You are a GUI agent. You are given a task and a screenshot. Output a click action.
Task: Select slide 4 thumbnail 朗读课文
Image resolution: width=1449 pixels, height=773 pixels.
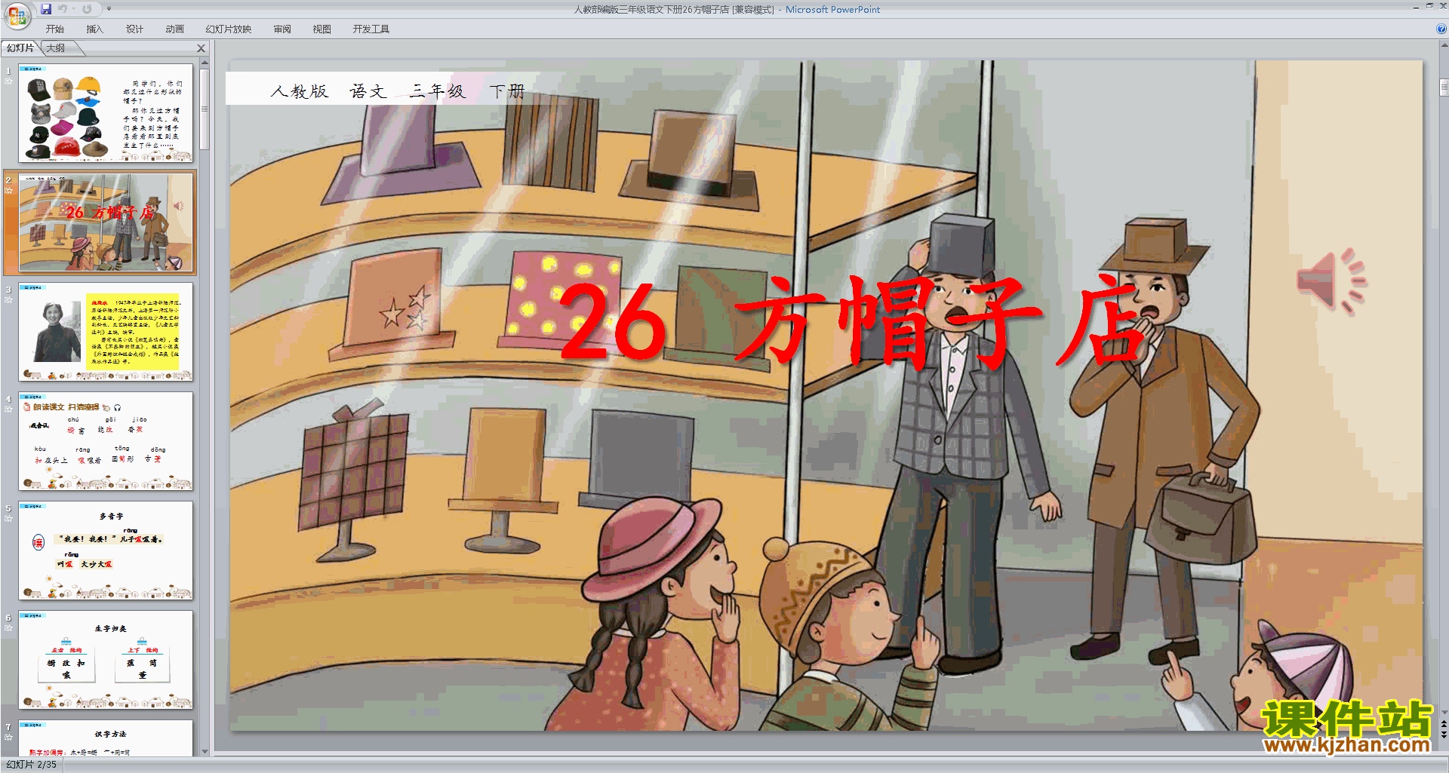[106, 441]
